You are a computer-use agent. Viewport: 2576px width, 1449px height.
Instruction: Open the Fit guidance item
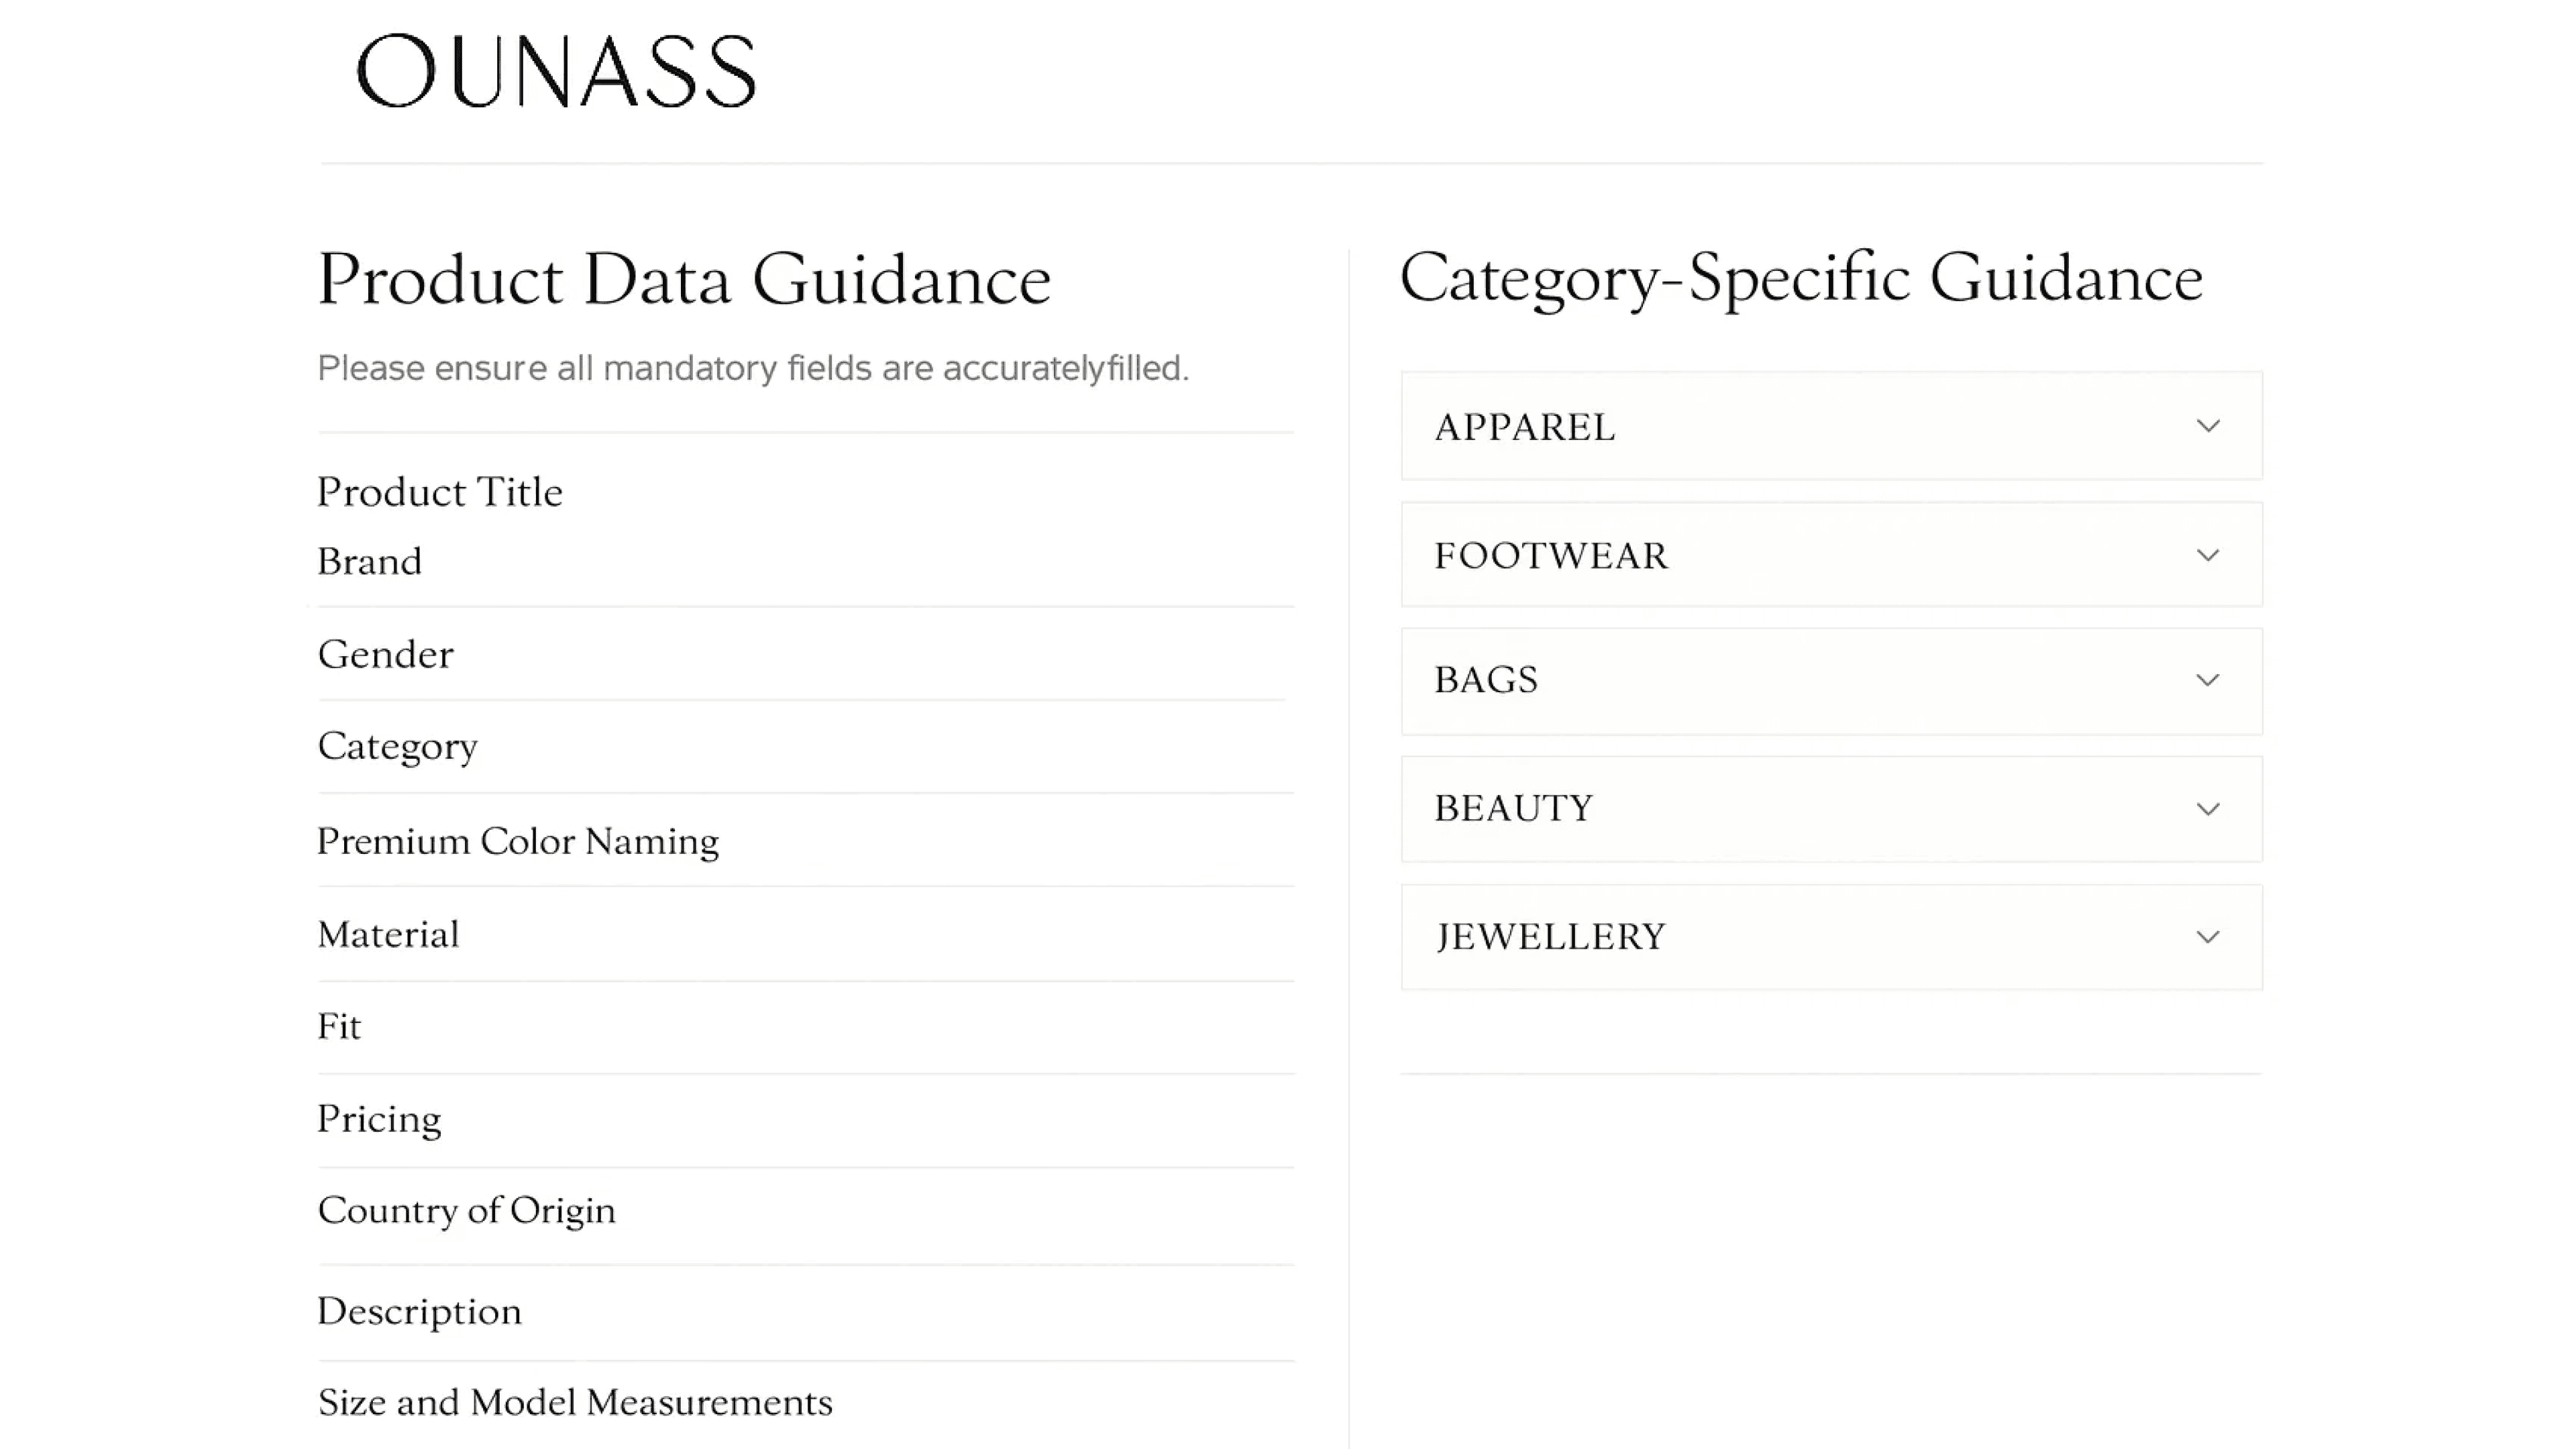[339, 1026]
